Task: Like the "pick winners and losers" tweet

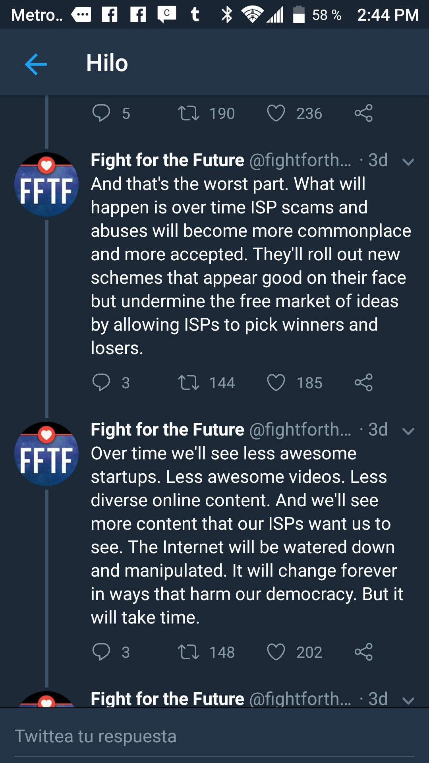Action: pos(276,383)
